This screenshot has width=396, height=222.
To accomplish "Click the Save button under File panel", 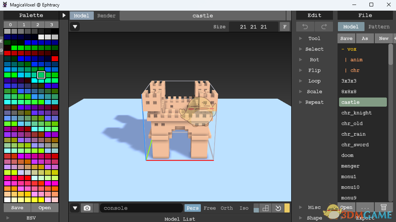I will (346, 38).
